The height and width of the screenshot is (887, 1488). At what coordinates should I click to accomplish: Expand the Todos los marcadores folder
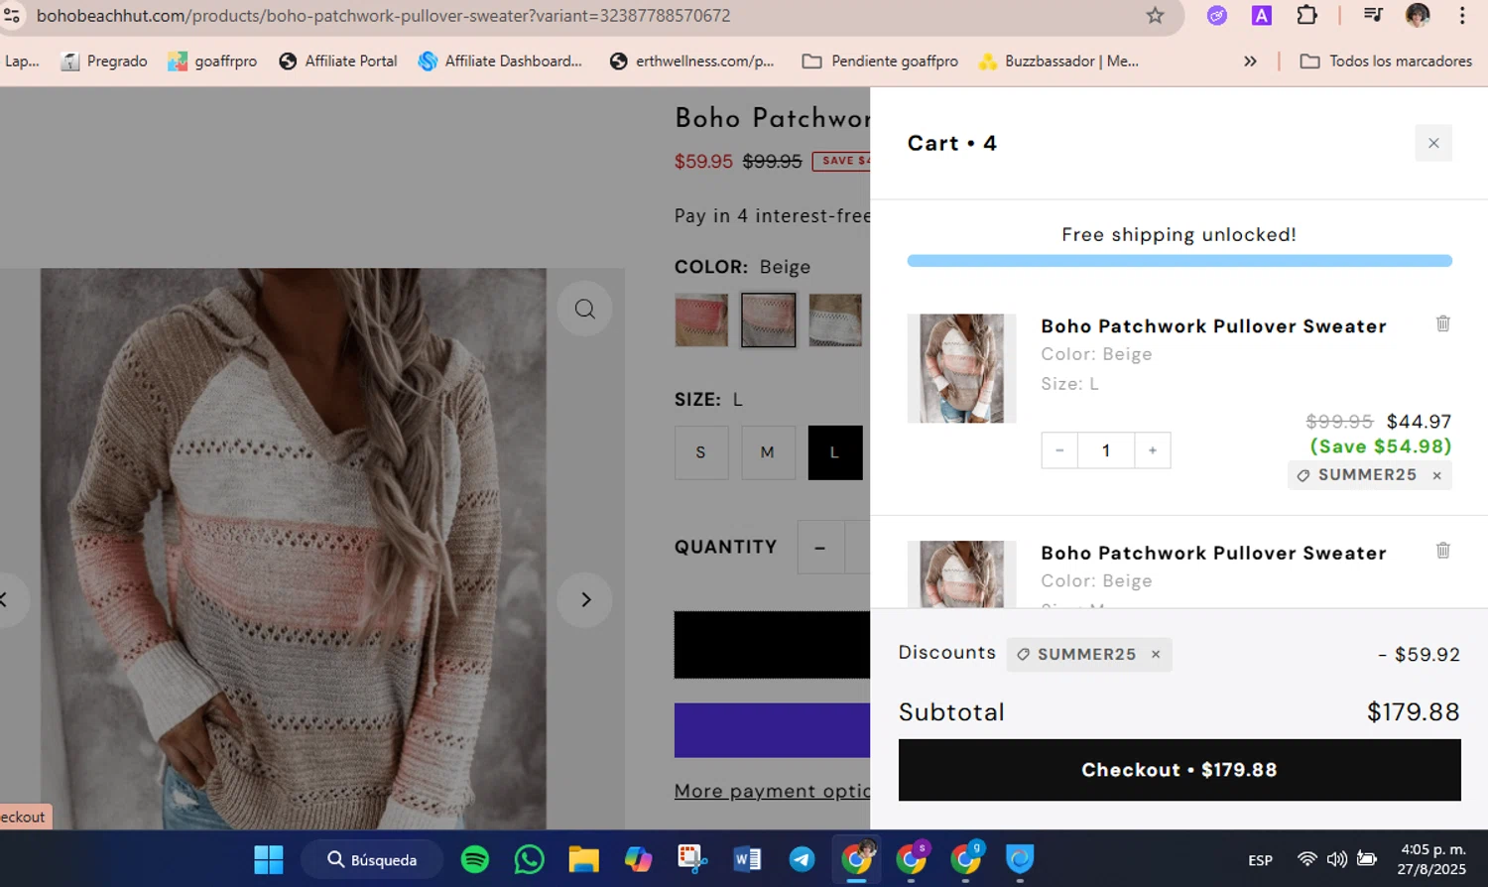click(1386, 62)
